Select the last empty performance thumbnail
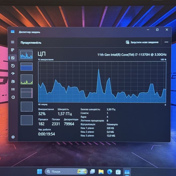The height and width of the screenshot is (176, 176). 27,120
